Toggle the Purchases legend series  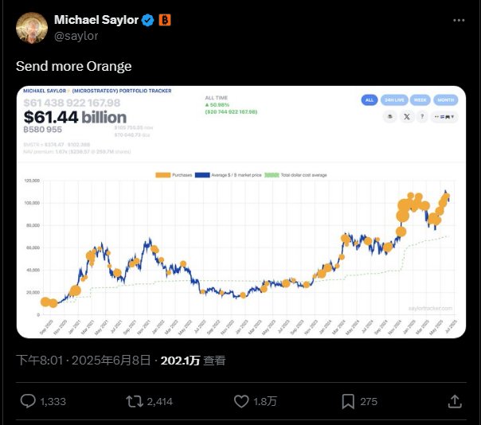tap(174, 175)
